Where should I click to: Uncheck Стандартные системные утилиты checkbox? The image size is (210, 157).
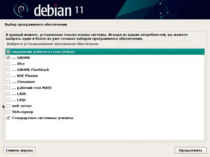tap(8, 118)
